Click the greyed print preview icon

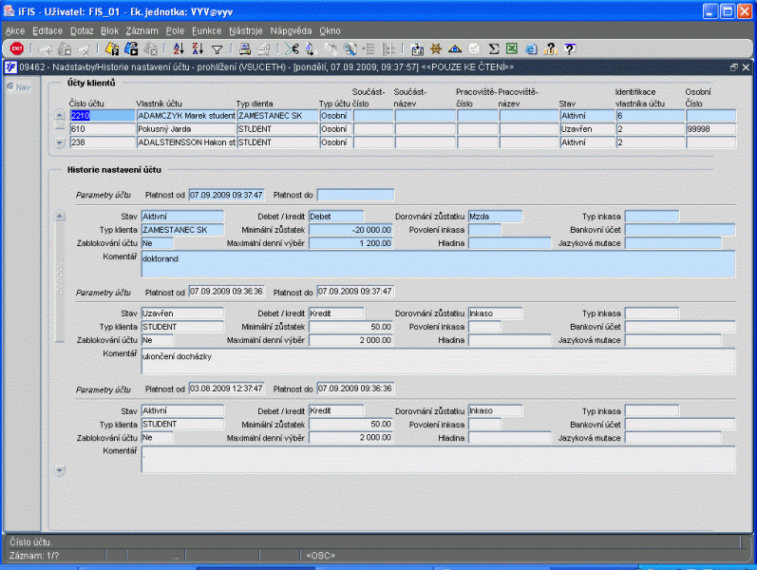pyautogui.click(x=264, y=48)
